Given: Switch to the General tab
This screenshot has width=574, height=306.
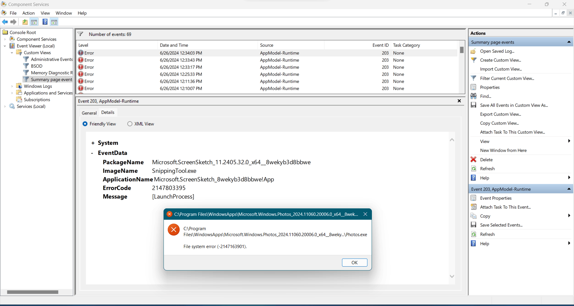Looking at the screenshot, I should [89, 113].
